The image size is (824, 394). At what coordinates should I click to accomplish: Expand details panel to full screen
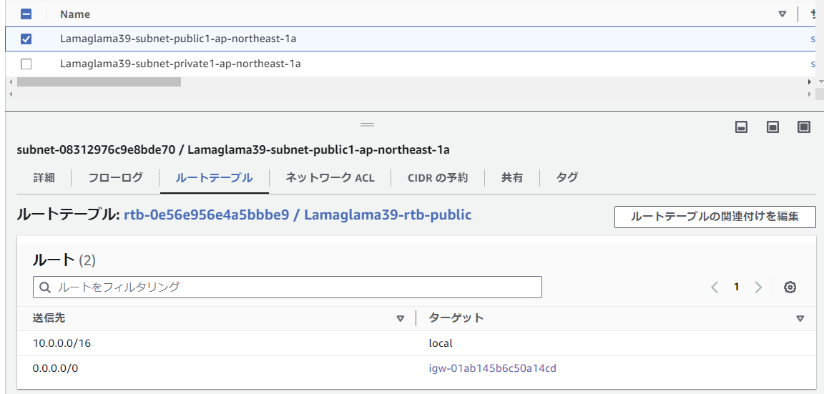[804, 127]
